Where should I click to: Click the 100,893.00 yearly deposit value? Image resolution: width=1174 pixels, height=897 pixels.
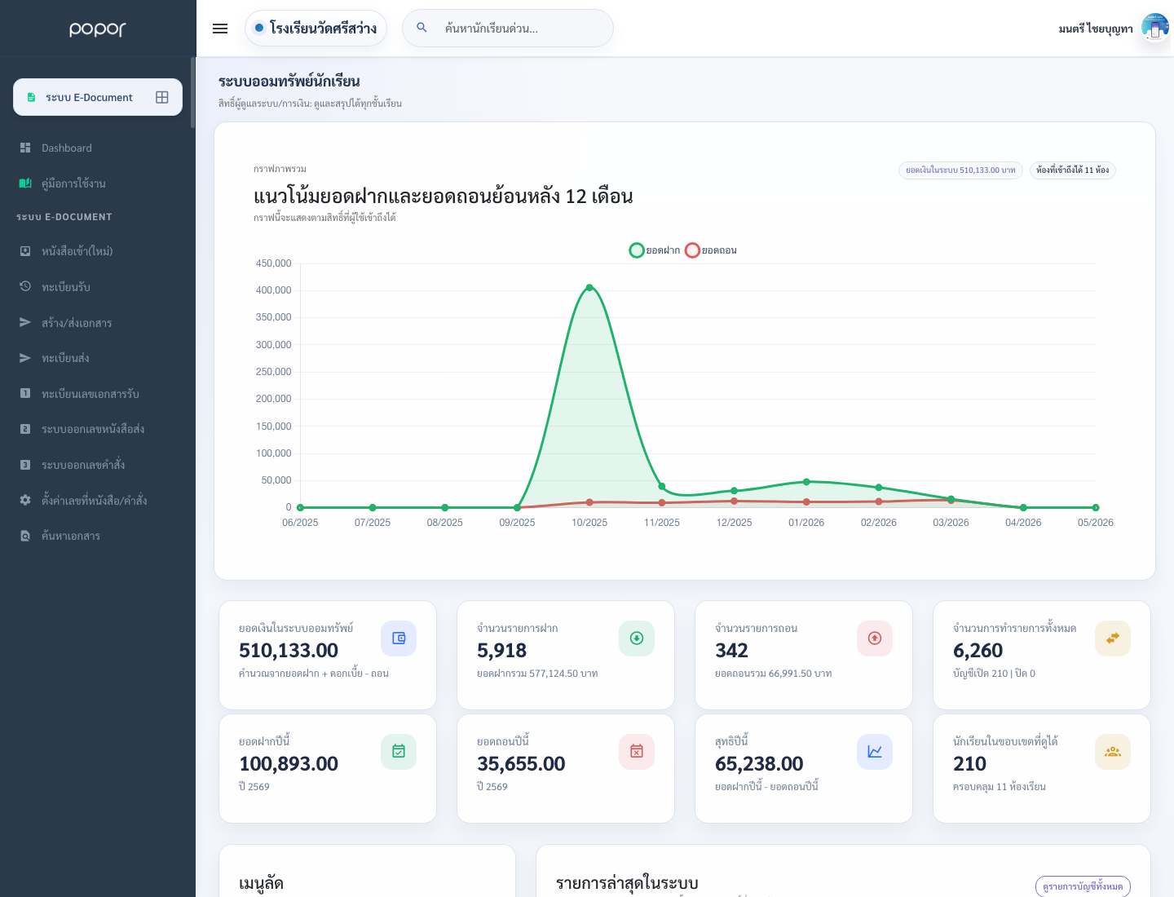coord(289,764)
